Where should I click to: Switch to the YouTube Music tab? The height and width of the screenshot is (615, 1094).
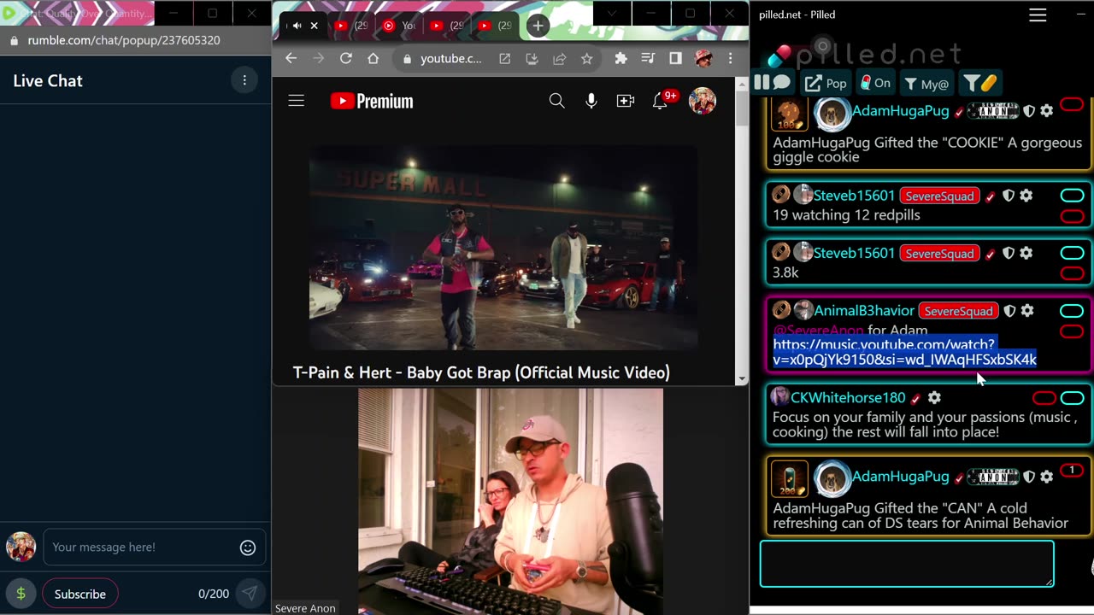(x=397, y=26)
